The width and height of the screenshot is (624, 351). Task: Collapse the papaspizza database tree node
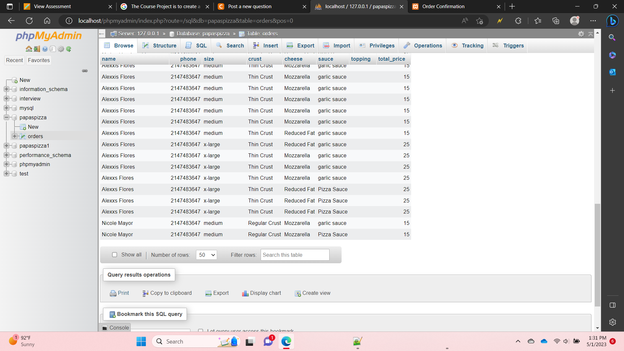tap(6, 117)
